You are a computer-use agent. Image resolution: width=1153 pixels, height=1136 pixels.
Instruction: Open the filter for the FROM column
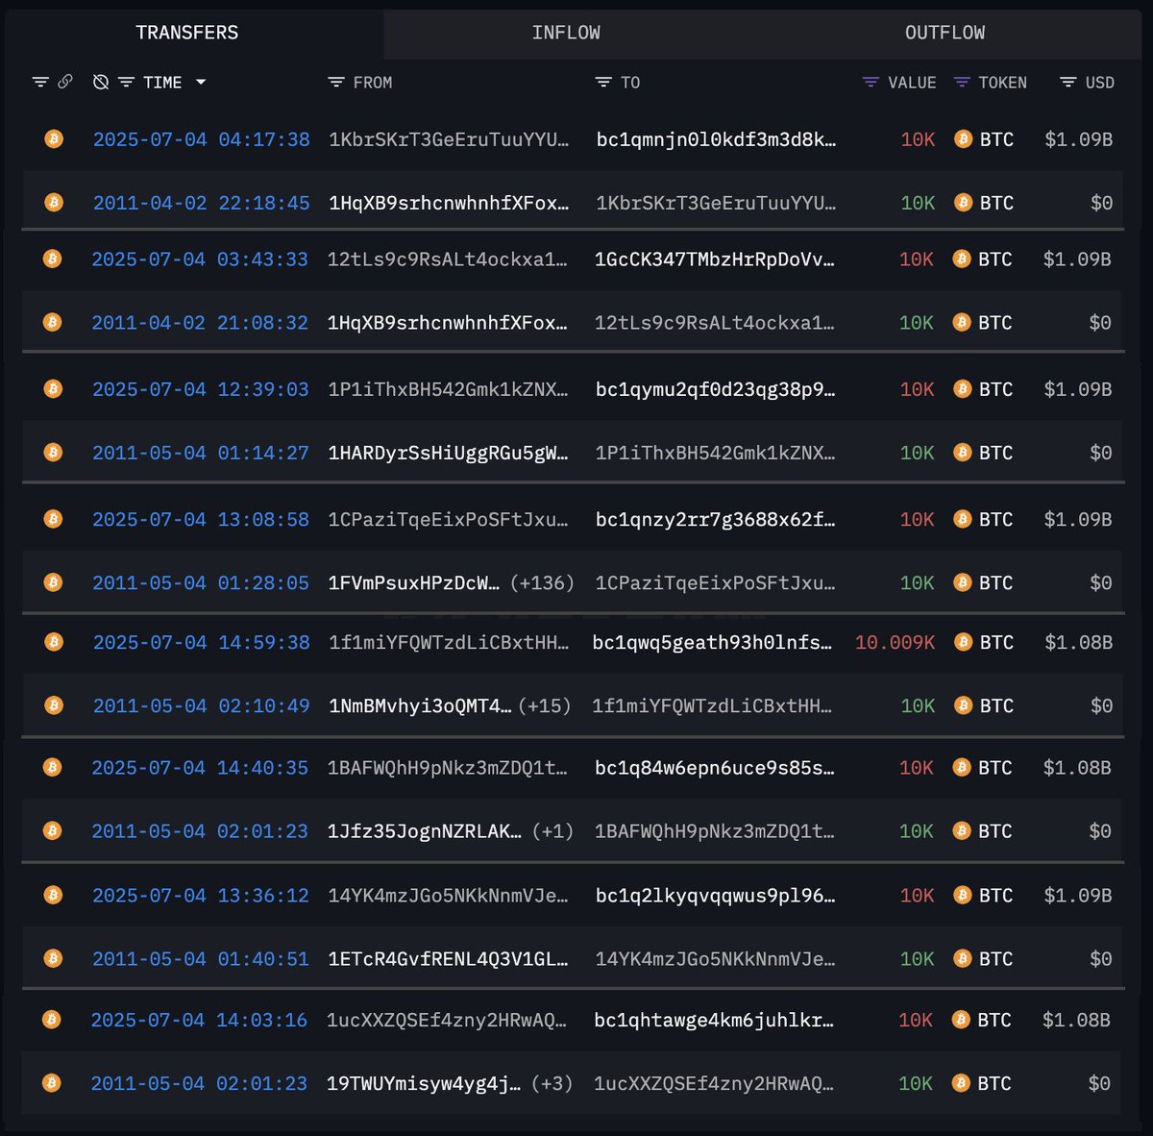pos(334,83)
